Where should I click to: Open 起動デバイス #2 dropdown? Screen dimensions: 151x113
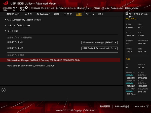(x=99, y=48)
